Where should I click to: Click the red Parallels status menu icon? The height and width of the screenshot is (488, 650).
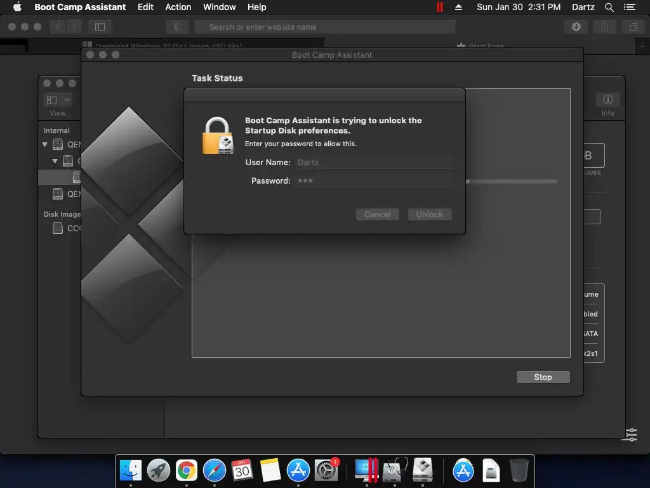click(440, 7)
